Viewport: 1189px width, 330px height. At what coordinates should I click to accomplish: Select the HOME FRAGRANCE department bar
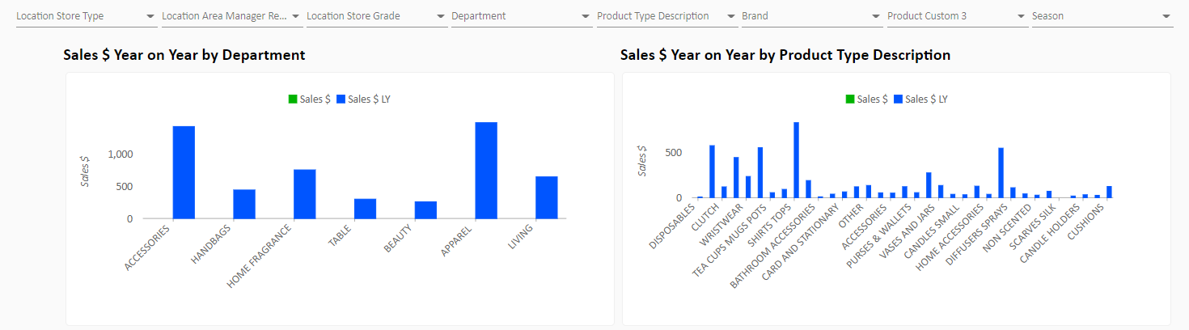click(x=304, y=194)
